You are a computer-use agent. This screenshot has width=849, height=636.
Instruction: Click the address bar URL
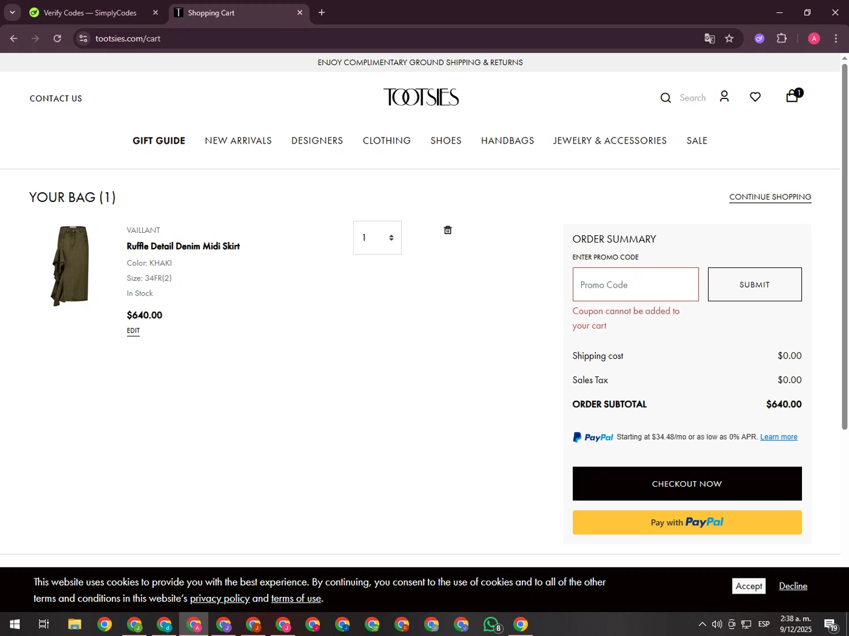pyautogui.click(x=128, y=38)
